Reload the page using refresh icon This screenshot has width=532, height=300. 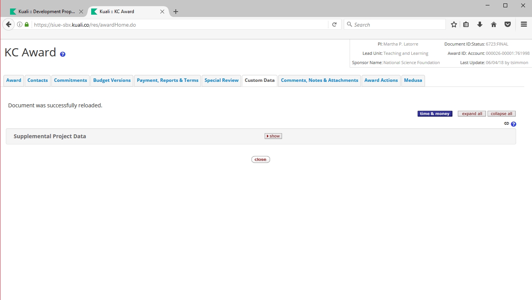click(335, 25)
